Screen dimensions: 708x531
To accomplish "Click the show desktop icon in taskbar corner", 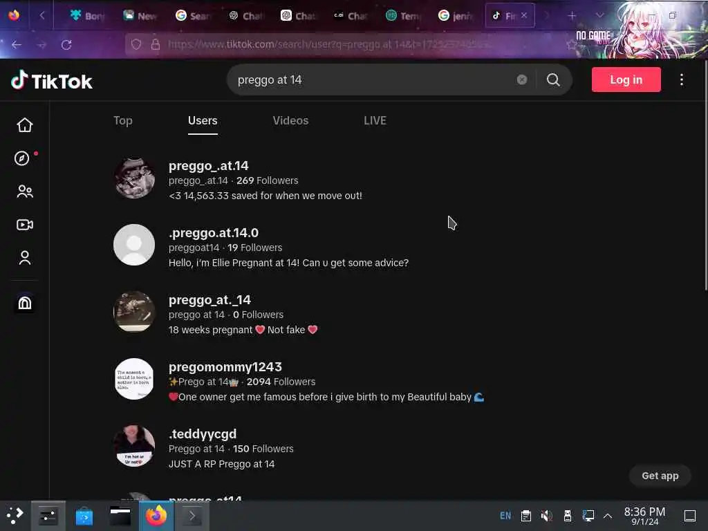I will coord(689,516).
